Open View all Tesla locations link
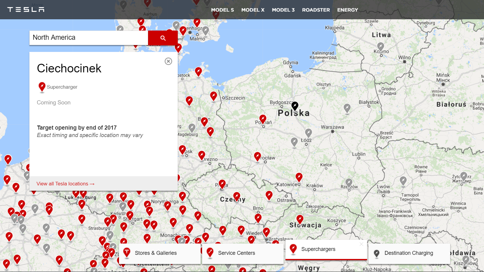The width and height of the screenshot is (484, 272). (65, 184)
